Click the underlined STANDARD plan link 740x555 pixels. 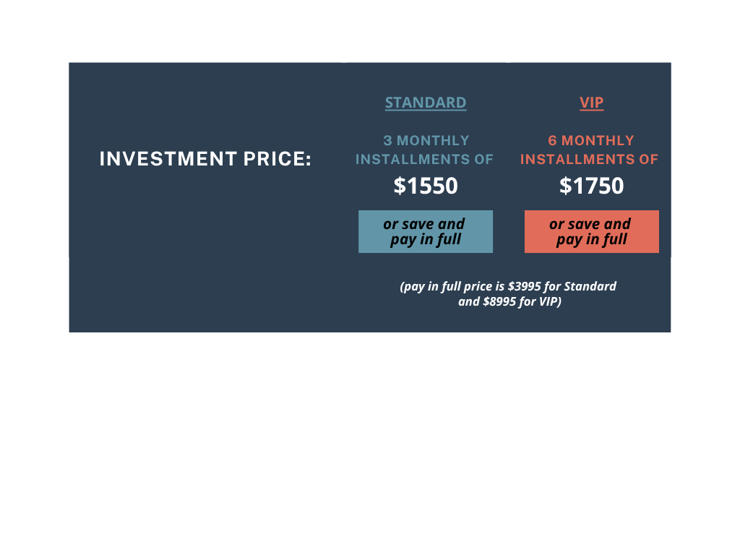point(426,103)
